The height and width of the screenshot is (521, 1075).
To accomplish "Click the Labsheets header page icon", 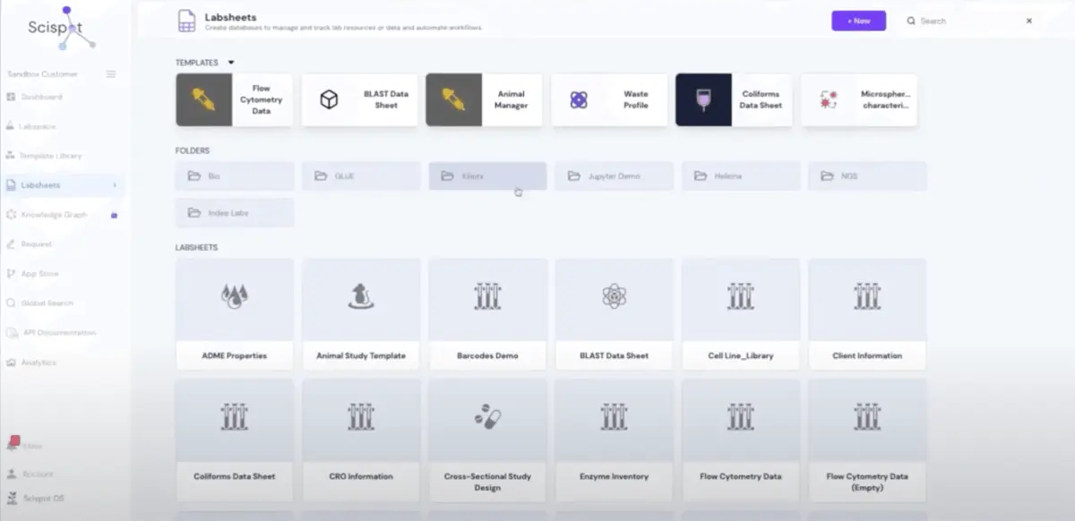I will click(x=186, y=21).
